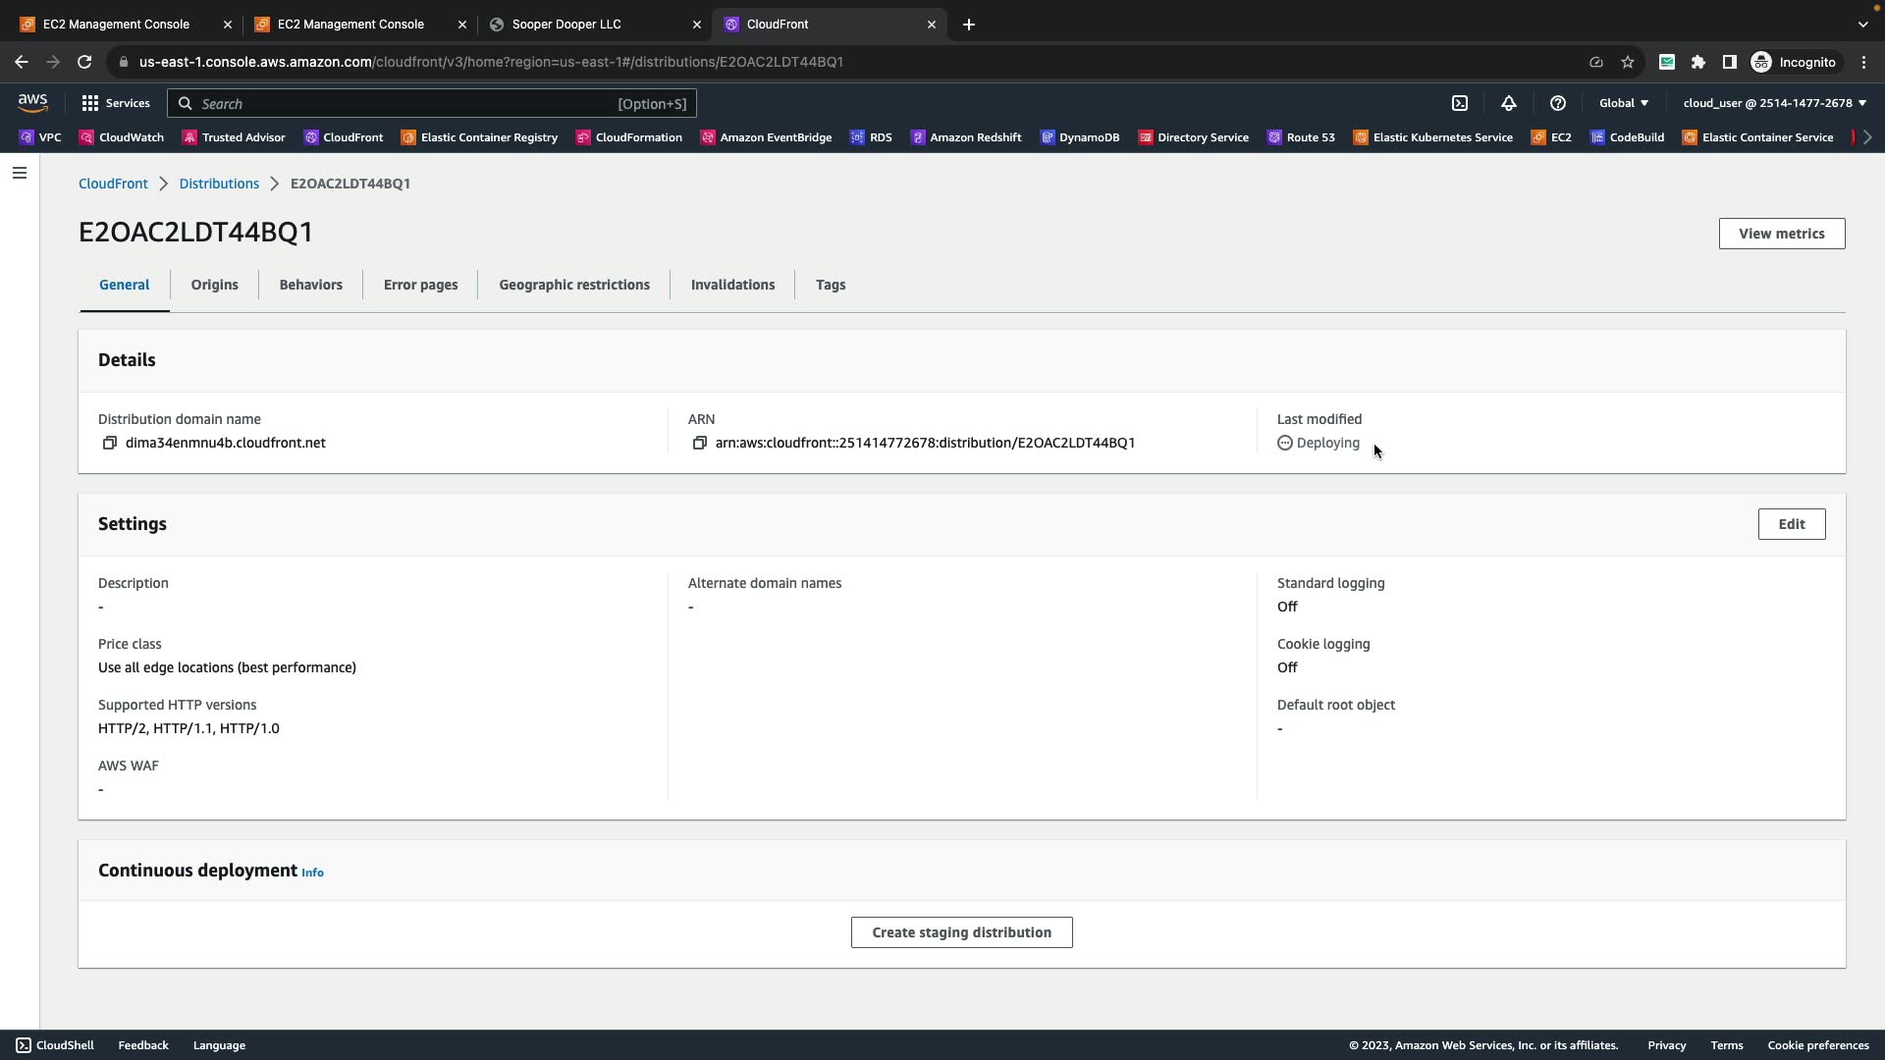Click the AWS logo home icon

click(32, 103)
